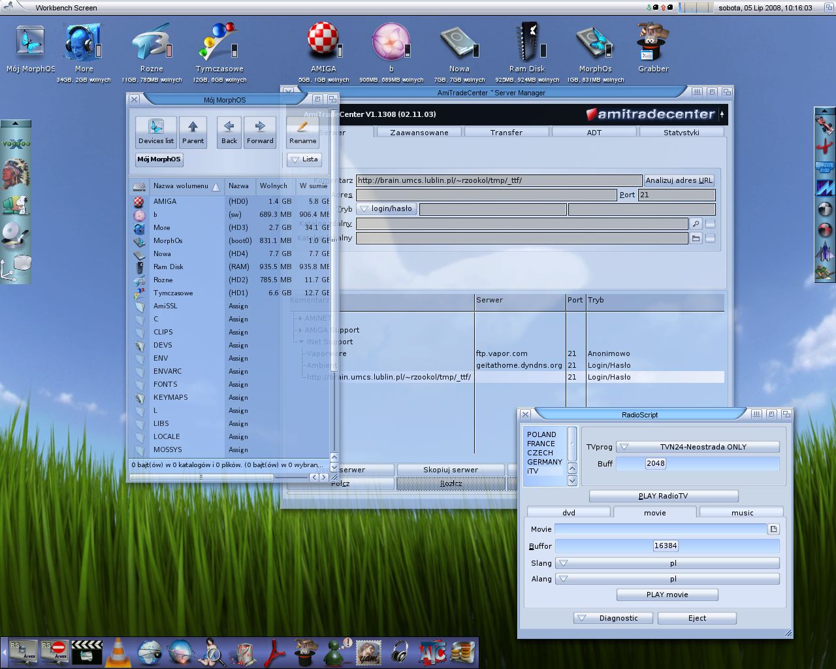
Task: Click the Skopiuj serwer button
Action: 451,470
